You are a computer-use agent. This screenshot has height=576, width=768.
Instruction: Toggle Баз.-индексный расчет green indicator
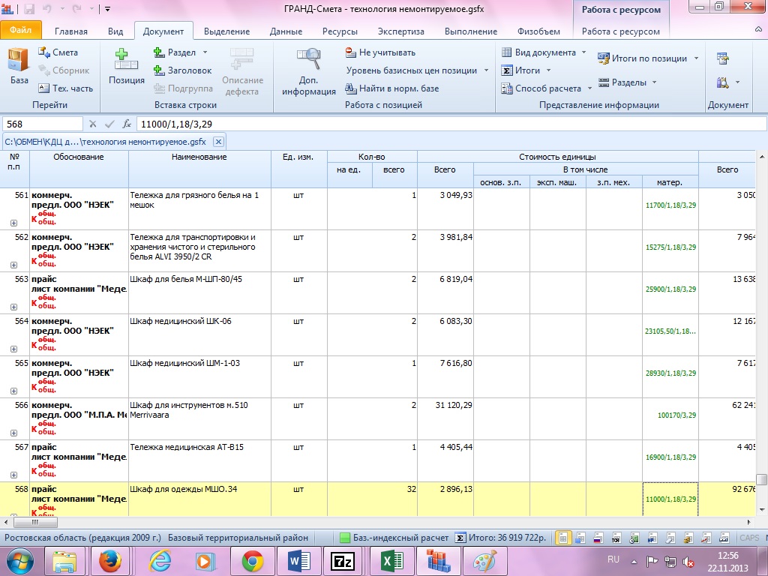[345, 538]
